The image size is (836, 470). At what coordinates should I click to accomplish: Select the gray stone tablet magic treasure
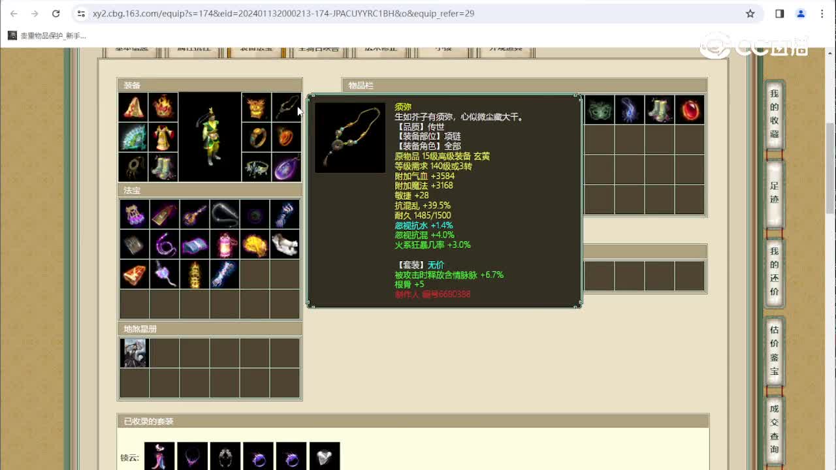pos(135,244)
